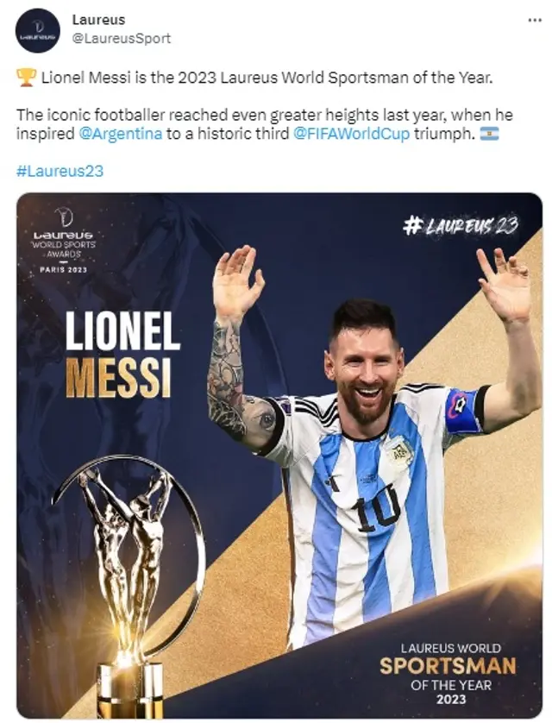The height and width of the screenshot is (723, 552).
Task: Click the number 10 on the jersey
Action: [x=377, y=508]
